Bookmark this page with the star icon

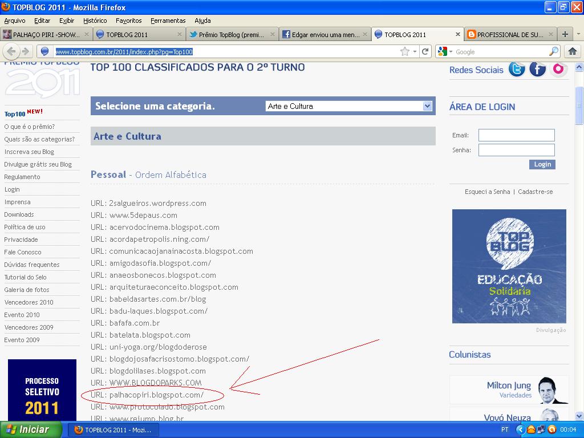[405, 51]
